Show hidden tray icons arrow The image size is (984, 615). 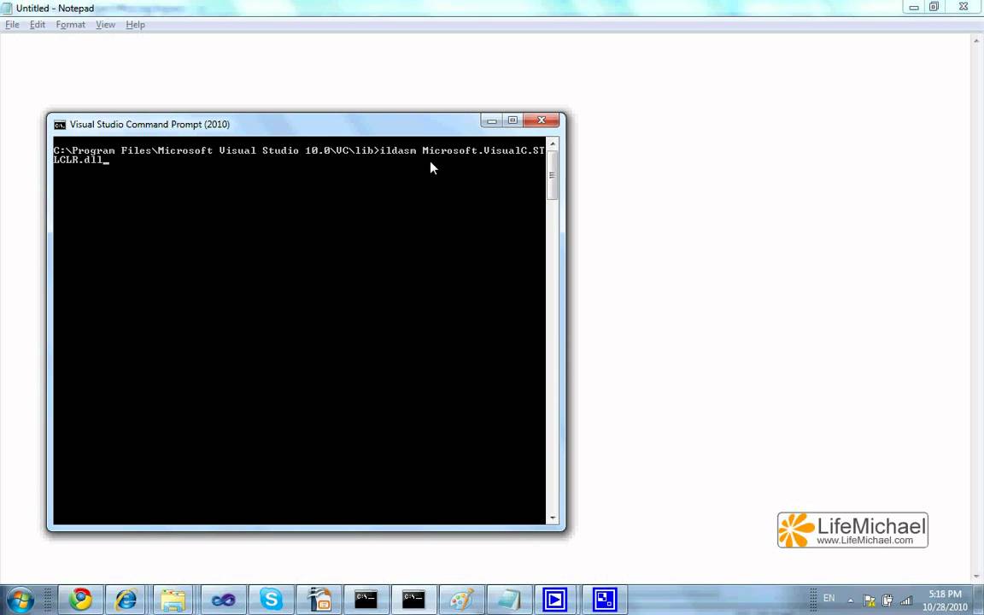(x=851, y=600)
